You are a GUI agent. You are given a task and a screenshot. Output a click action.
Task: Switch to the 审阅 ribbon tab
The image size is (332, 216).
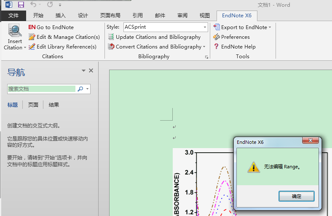182,16
